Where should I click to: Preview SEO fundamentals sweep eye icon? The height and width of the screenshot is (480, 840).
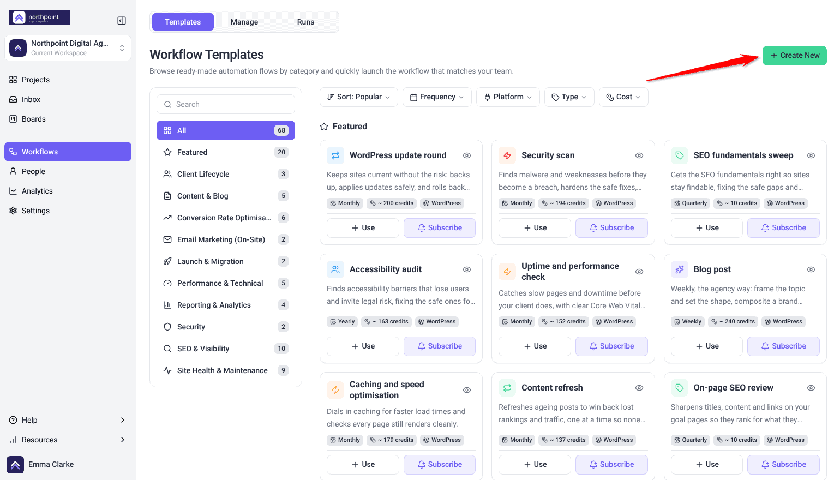point(811,155)
